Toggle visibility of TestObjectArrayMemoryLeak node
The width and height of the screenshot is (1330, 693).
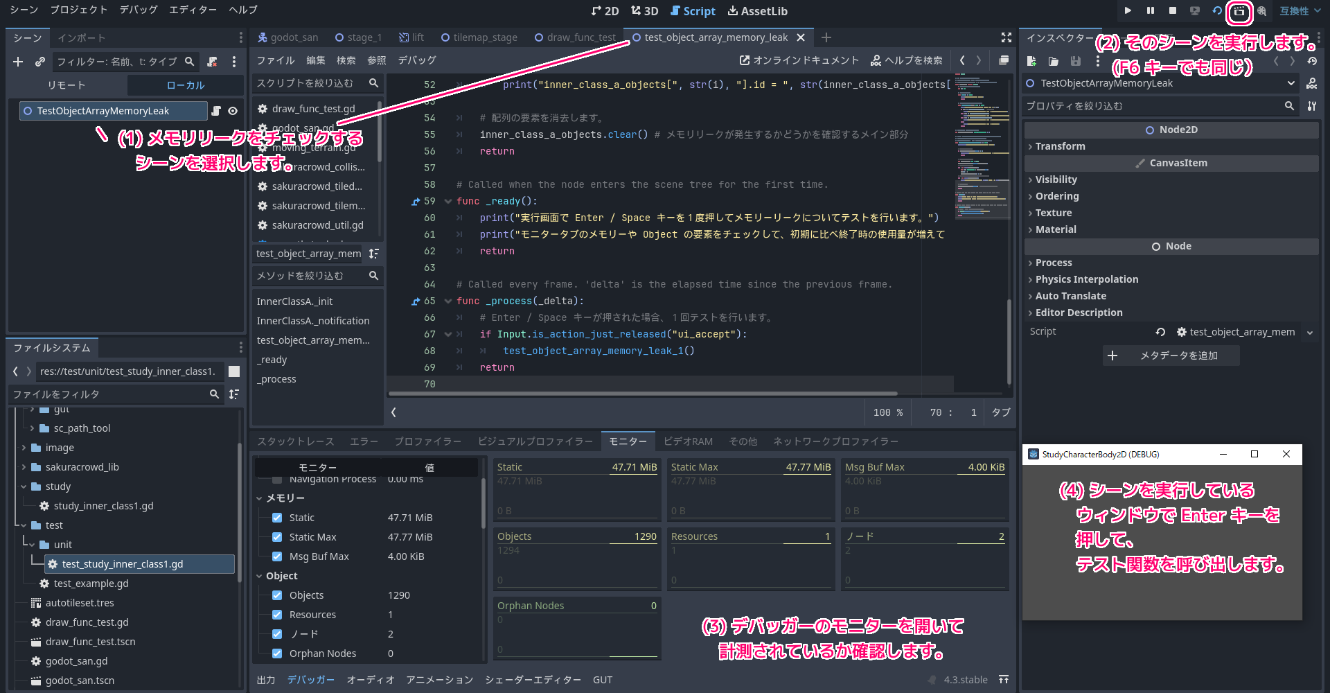[233, 111]
